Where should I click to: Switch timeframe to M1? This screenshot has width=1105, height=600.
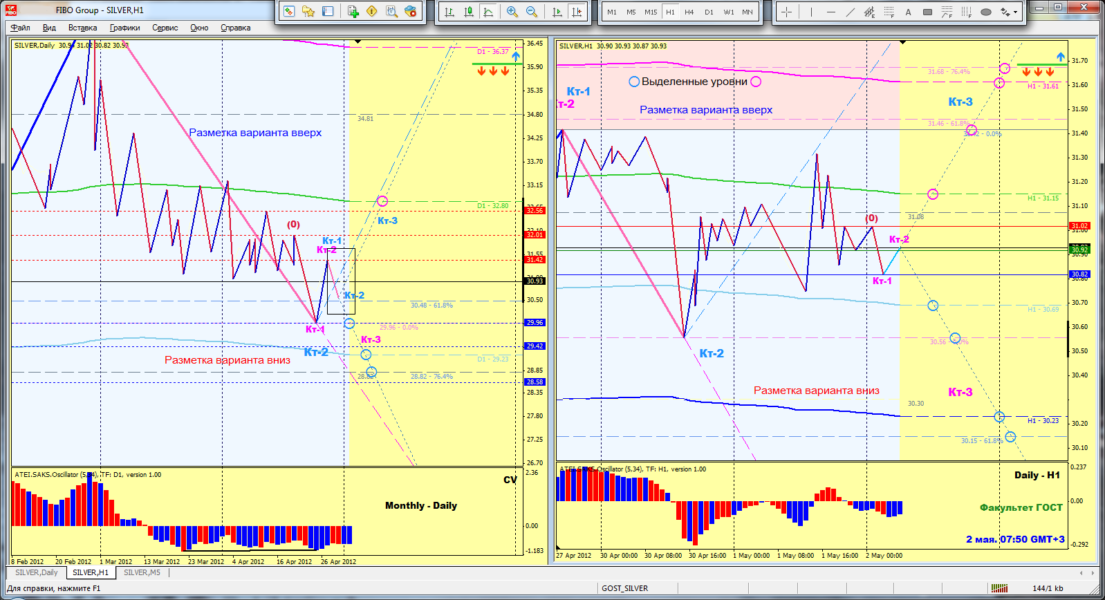coord(612,12)
